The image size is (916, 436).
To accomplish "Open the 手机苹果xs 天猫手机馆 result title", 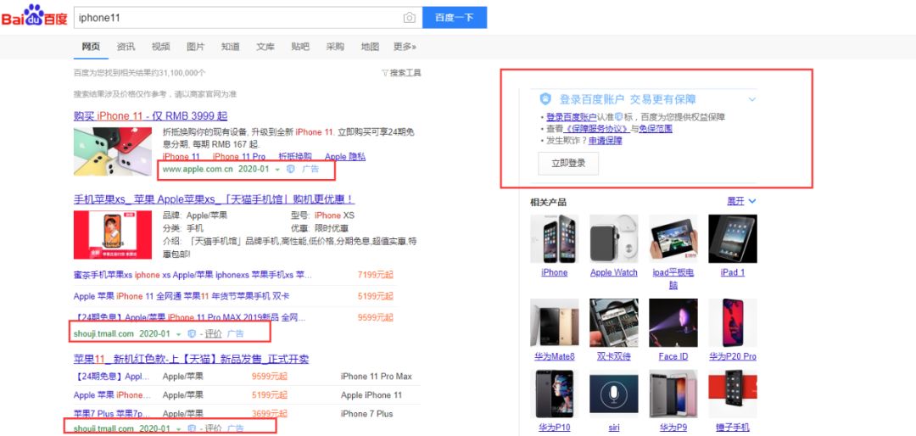I will tap(214, 198).
